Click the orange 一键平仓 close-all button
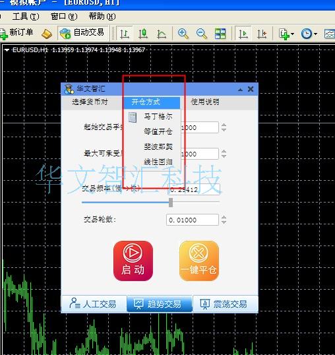 click(x=199, y=261)
